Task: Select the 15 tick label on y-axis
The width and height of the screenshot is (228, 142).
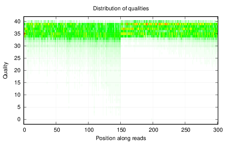Action: pos(17,82)
